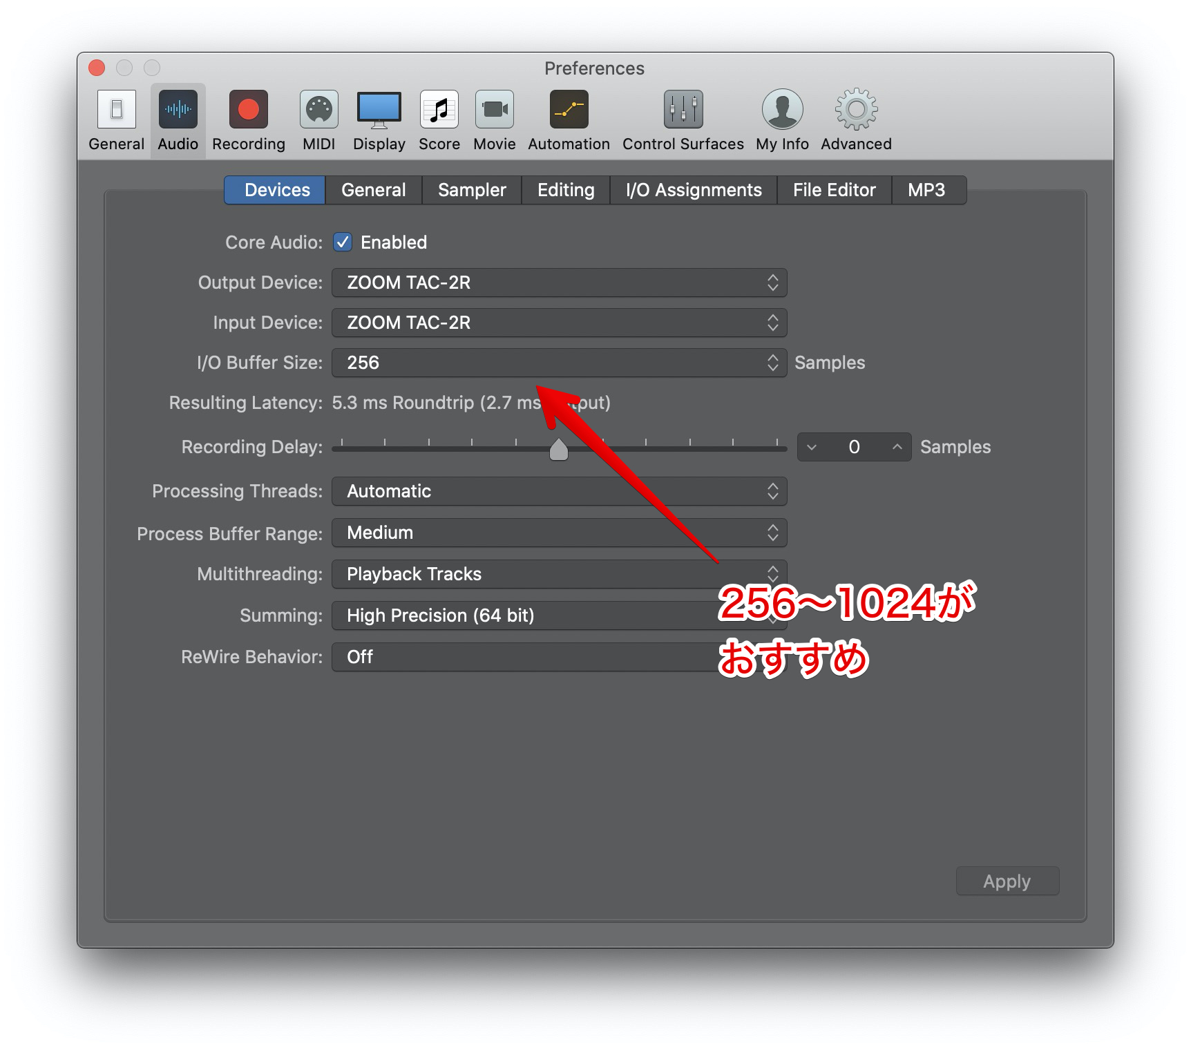Open the Score preferences icon
The image size is (1191, 1050).
coord(439,111)
